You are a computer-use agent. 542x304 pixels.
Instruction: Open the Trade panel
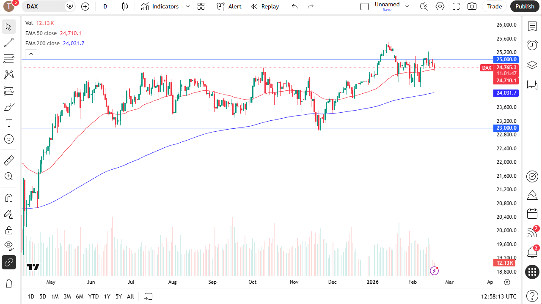pyautogui.click(x=494, y=6)
